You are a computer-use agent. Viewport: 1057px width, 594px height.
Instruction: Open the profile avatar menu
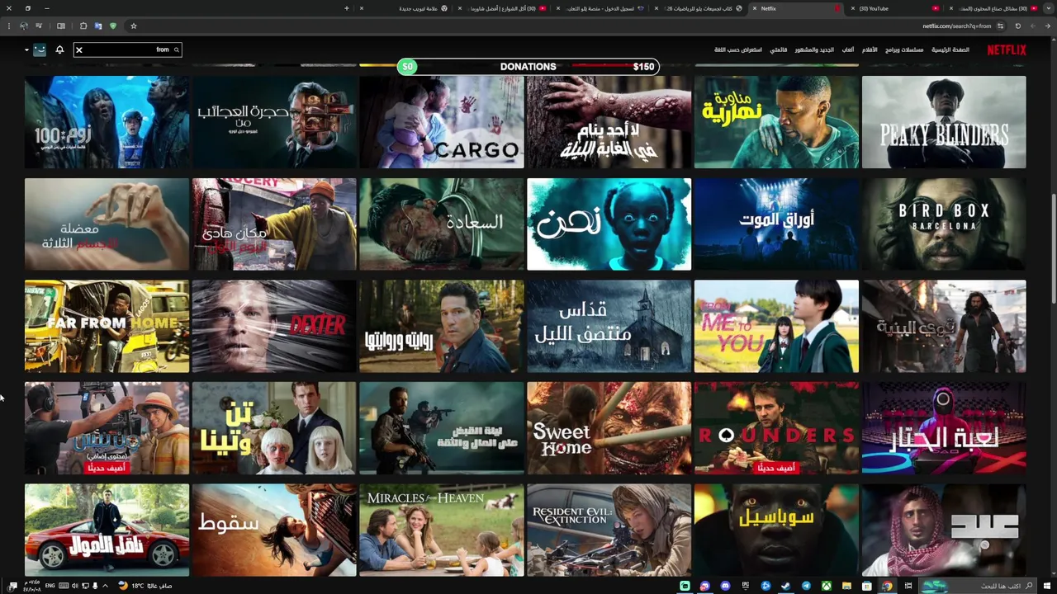click(39, 49)
